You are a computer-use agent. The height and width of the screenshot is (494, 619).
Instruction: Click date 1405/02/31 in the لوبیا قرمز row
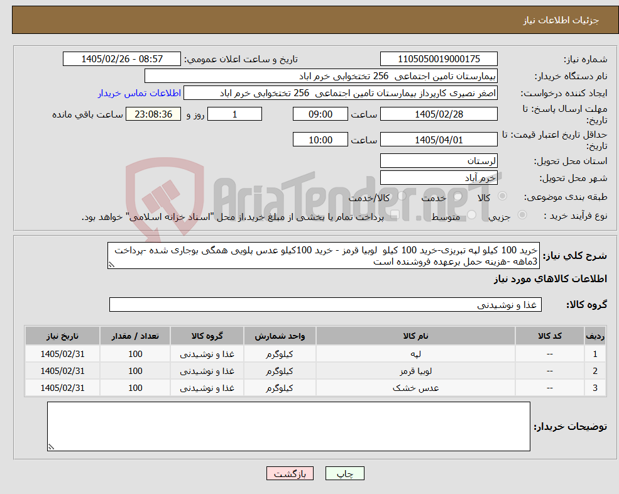point(62,371)
